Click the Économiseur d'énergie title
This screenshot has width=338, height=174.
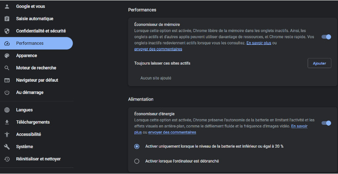(154, 114)
